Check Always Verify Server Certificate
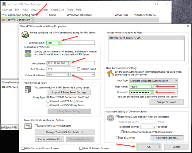The width and height of the screenshot is (192, 153). [36, 126]
